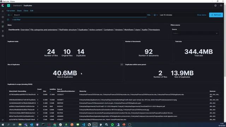Open the Last 15 minutes time range
The height and width of the screenshot is (127, 226).
click(x=166, y=15)
